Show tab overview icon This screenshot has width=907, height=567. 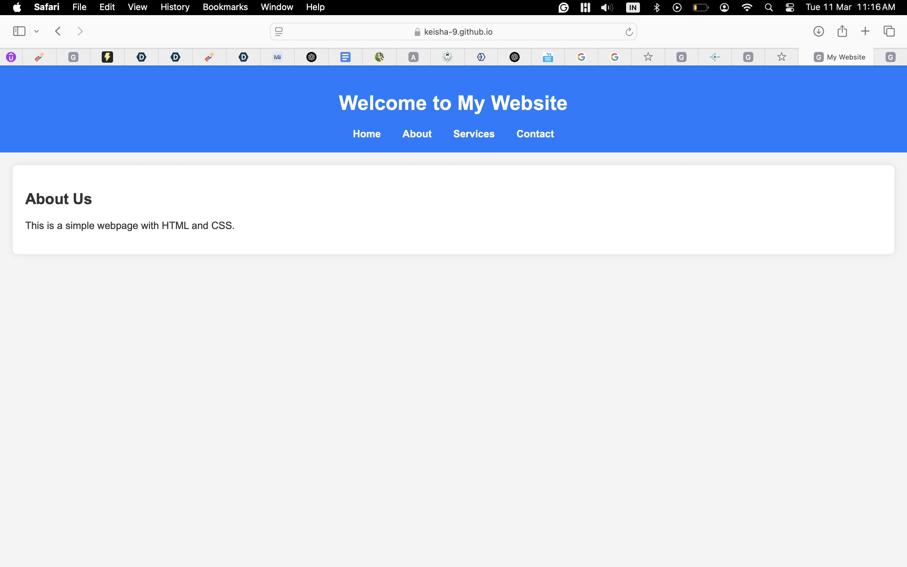click(x=889, y=31)
